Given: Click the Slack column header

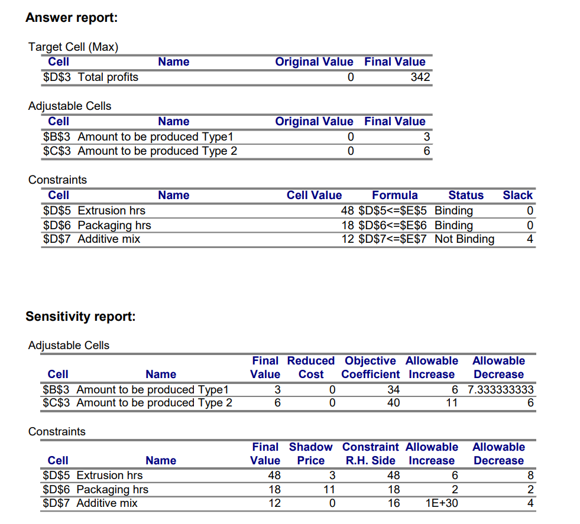Looking at the screenshot, I should click(517, 195).
